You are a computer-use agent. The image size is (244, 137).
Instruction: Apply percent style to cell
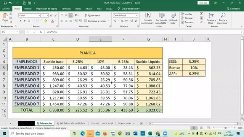point(122,21)
